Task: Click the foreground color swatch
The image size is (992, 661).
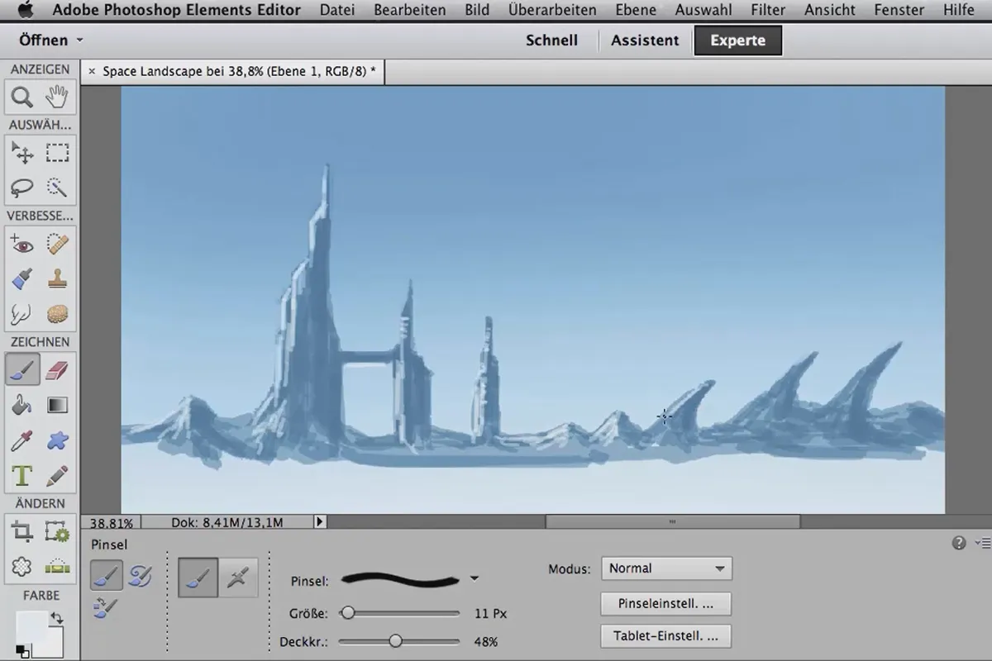Action: coord(31,626)
